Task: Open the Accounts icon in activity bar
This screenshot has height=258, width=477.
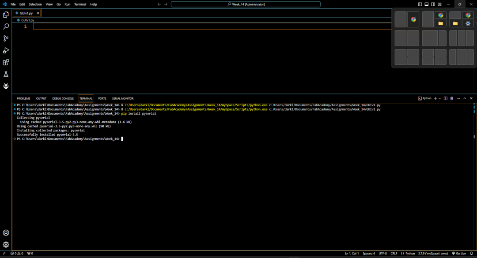Action: 6,233
